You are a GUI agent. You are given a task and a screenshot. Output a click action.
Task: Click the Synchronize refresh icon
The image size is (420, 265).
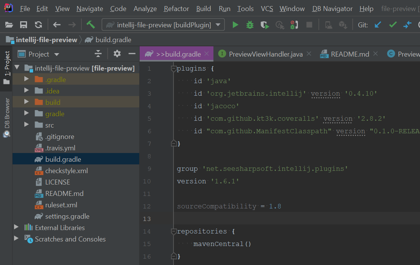pos(38,25)
